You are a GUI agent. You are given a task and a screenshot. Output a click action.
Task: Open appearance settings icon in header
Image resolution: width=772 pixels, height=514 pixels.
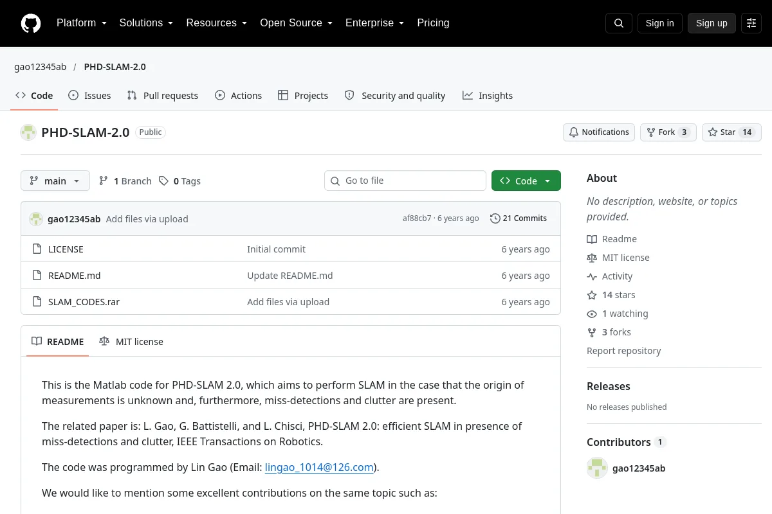tap(751, 23)
